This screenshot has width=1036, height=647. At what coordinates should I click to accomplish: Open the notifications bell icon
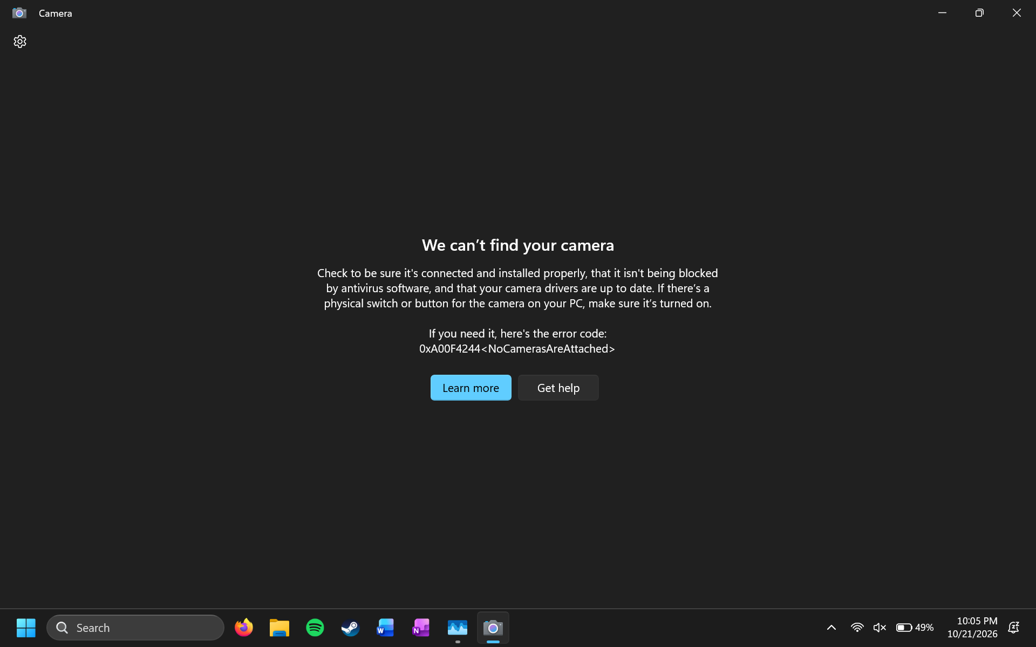click(x=1013, y=628)
